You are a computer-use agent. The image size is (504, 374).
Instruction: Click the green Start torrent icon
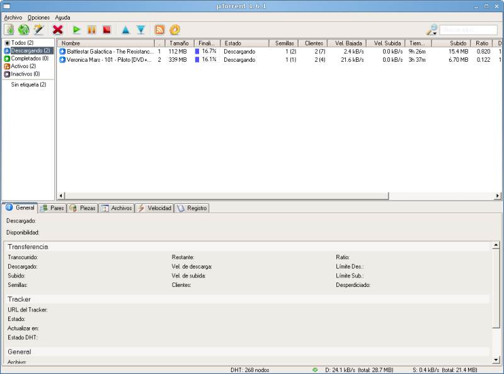click(76, 30)
